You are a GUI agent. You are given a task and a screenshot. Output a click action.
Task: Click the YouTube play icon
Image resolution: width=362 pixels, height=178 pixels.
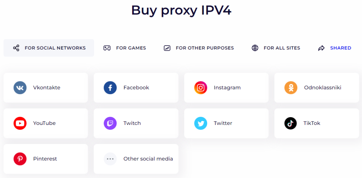tap(20, 123)
